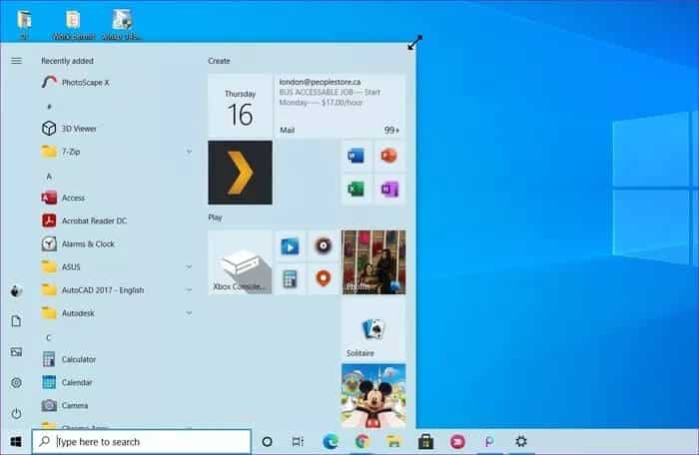The height and width of the screenshot is (455, 699).
Task: Click the Windows Start button
Action: (x=16, y=442)
